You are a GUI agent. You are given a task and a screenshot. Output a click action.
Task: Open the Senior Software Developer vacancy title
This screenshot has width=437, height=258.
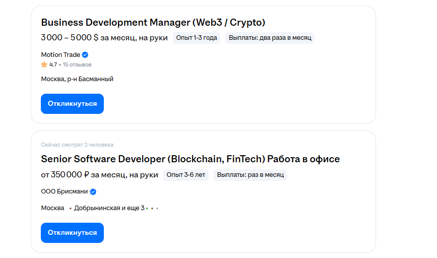[x=190, y=159]
